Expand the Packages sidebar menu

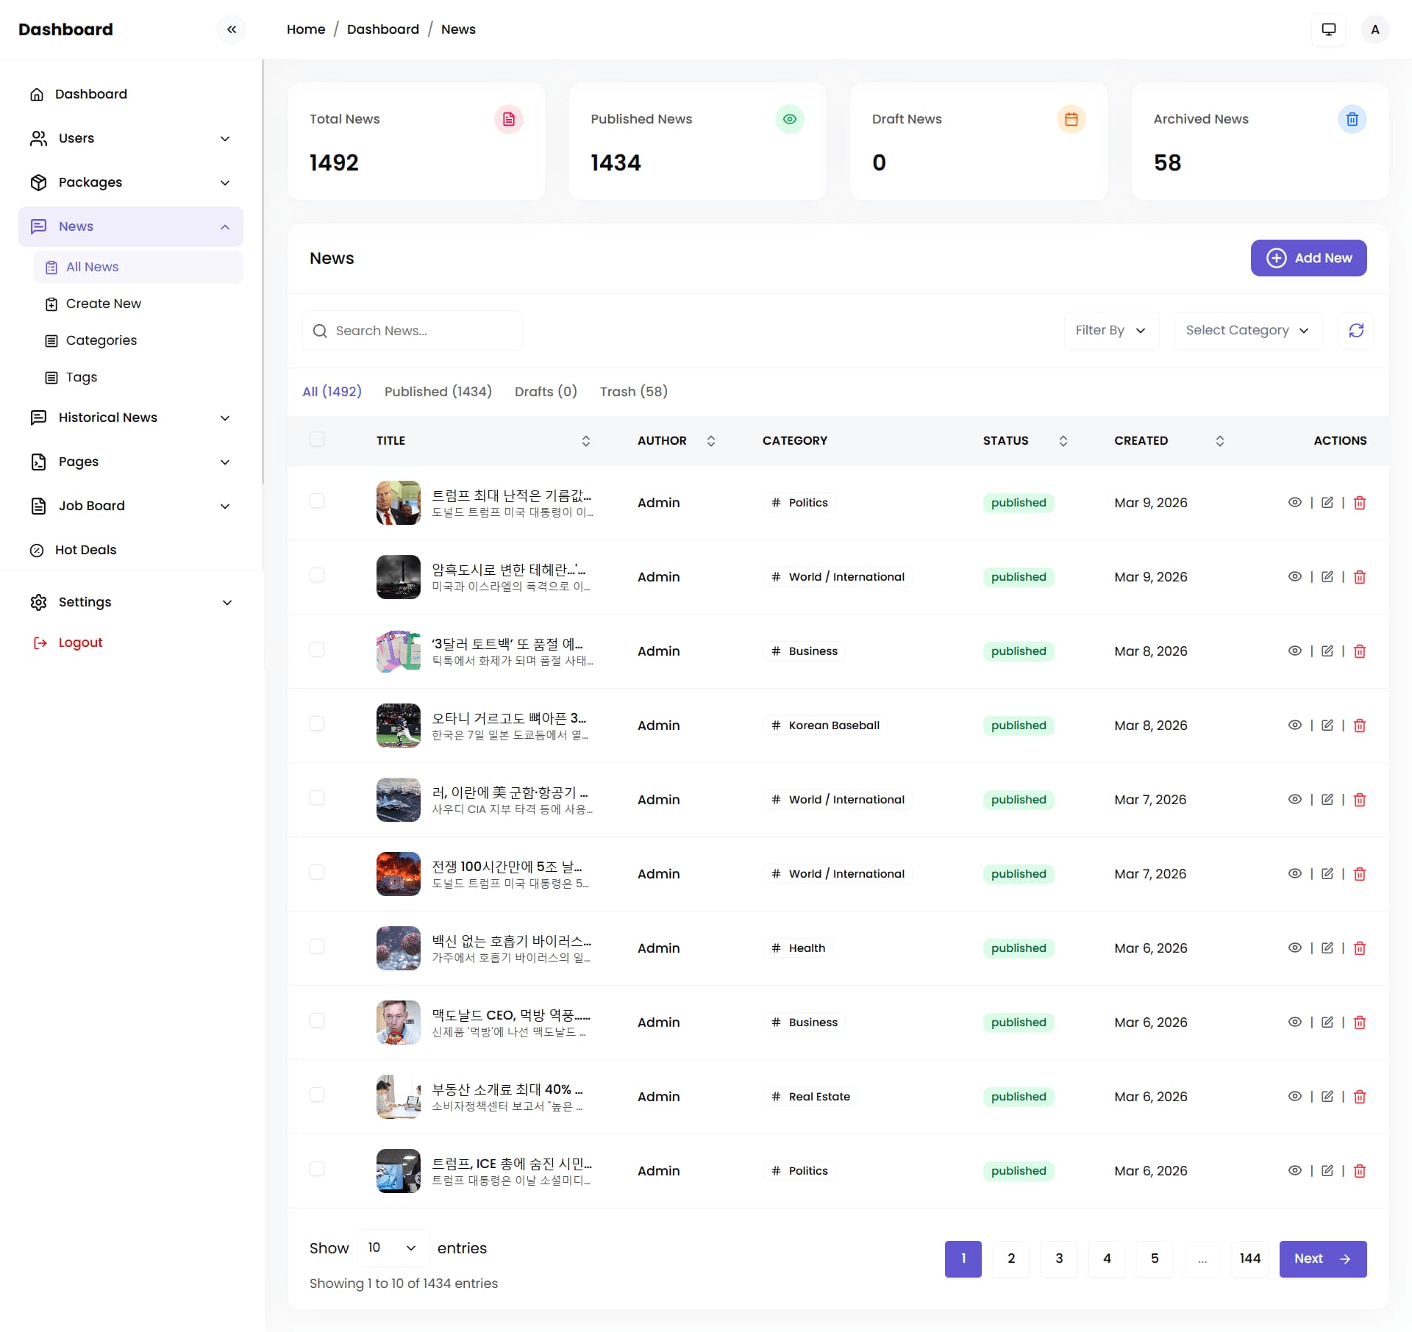pos(131,182)
